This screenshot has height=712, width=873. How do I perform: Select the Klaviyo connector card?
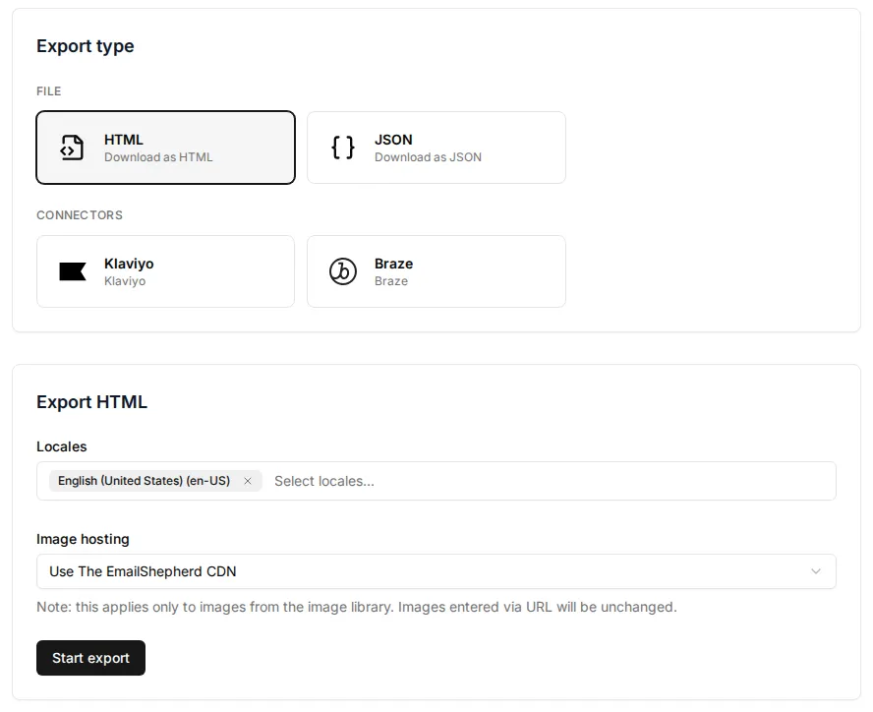(165, 271)
